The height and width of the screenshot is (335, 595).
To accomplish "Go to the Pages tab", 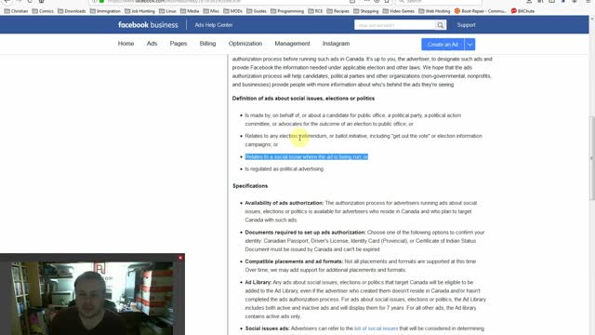I will click(x=178, y=44).
